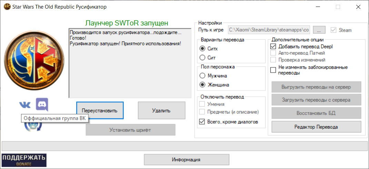Toggle the Всего, кроме диалогов checkbox

pyautogui.click(x=202, y=122)
